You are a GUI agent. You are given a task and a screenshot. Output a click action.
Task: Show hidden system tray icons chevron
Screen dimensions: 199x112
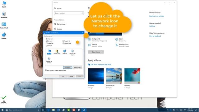pos(167,110)
